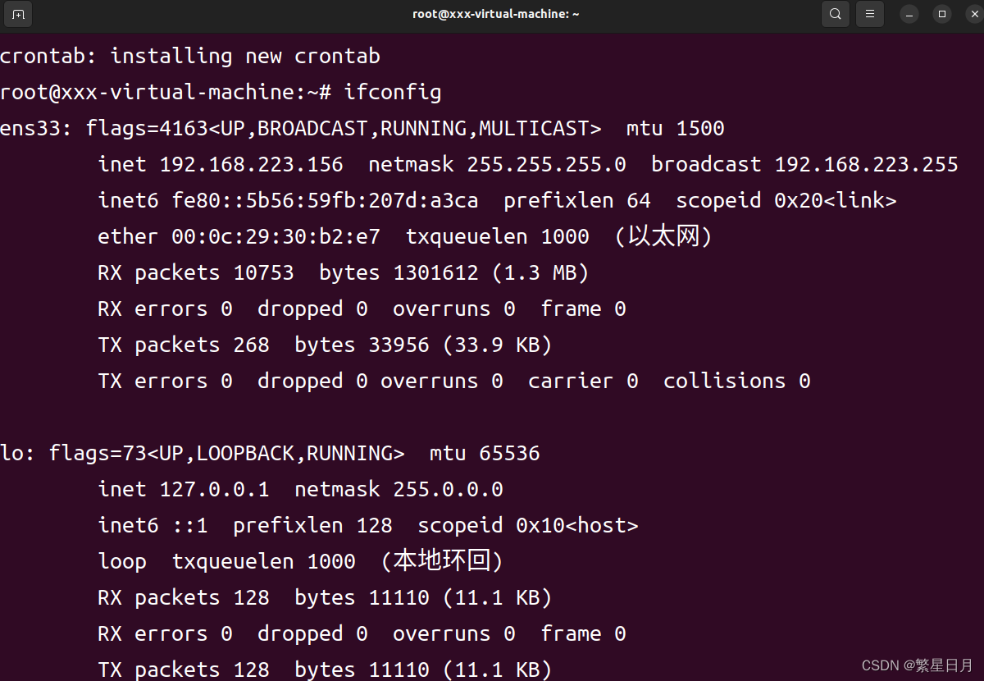Select the 'crontab: installing new crontab' line
Screen dimensions: 984x681
[x=190, y=56]
